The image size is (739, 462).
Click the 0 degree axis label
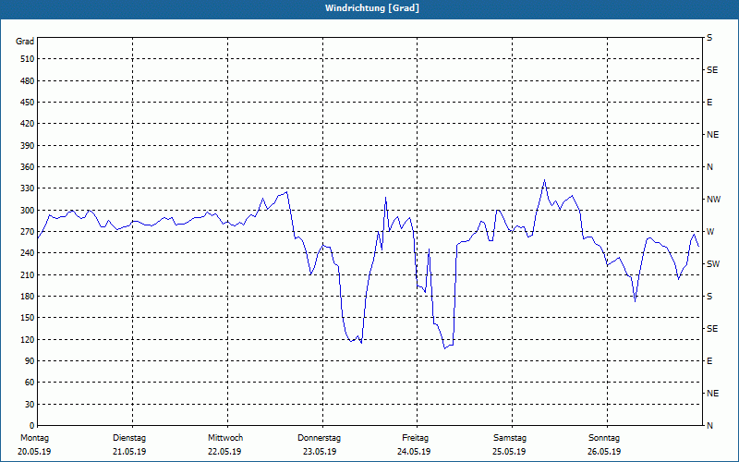[x=32, y=426]
